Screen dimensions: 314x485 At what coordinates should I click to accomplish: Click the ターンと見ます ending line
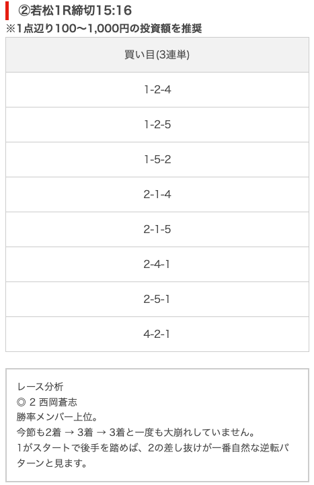click(x=52, y=463)
